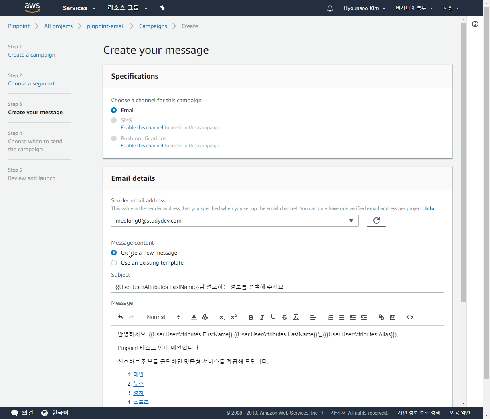This screenshot has width=490, height=419.
Task: Clear text formatting
Action: point(296,317)
